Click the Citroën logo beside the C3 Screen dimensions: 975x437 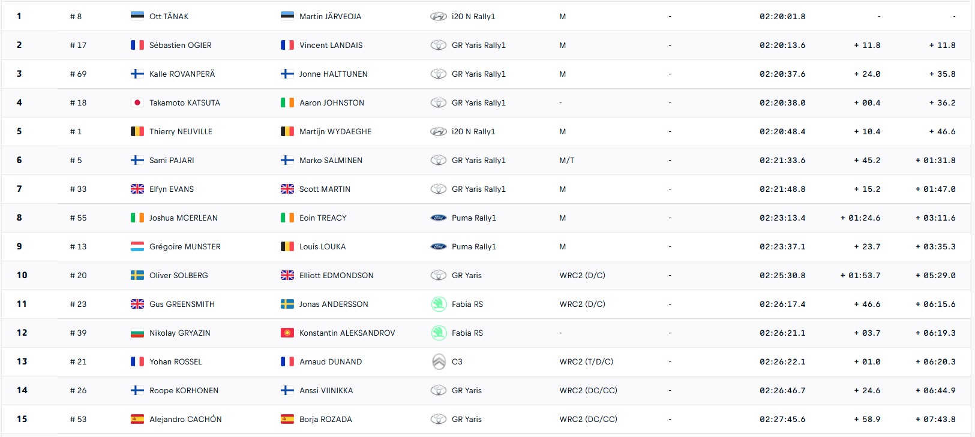pyautogui.click(x=439, y=361)
